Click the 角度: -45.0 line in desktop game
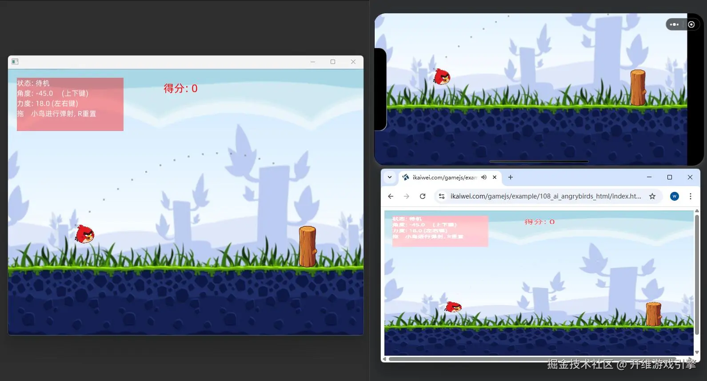Viewport: 707px width, 381px height. click(x=53, y=93)
